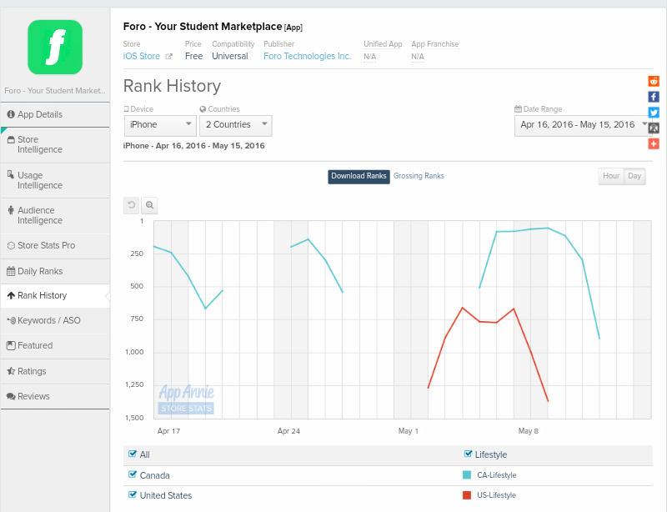Toggle the United States checkbox
The image size is (667, 512).
[x=133, y=495]
